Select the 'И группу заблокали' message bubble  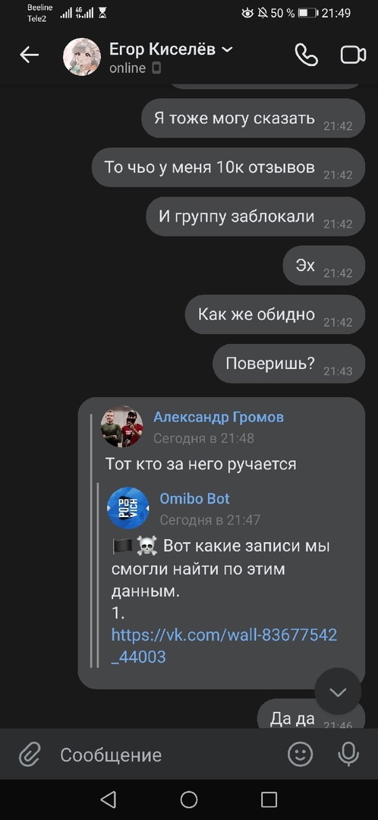(255, 216)
